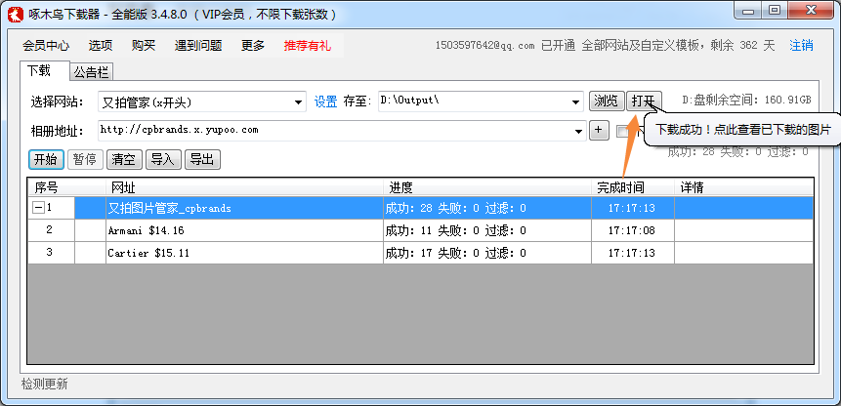Click the 清空 clear button
This screenshot has height=406, width=841.
pos(124,160)
